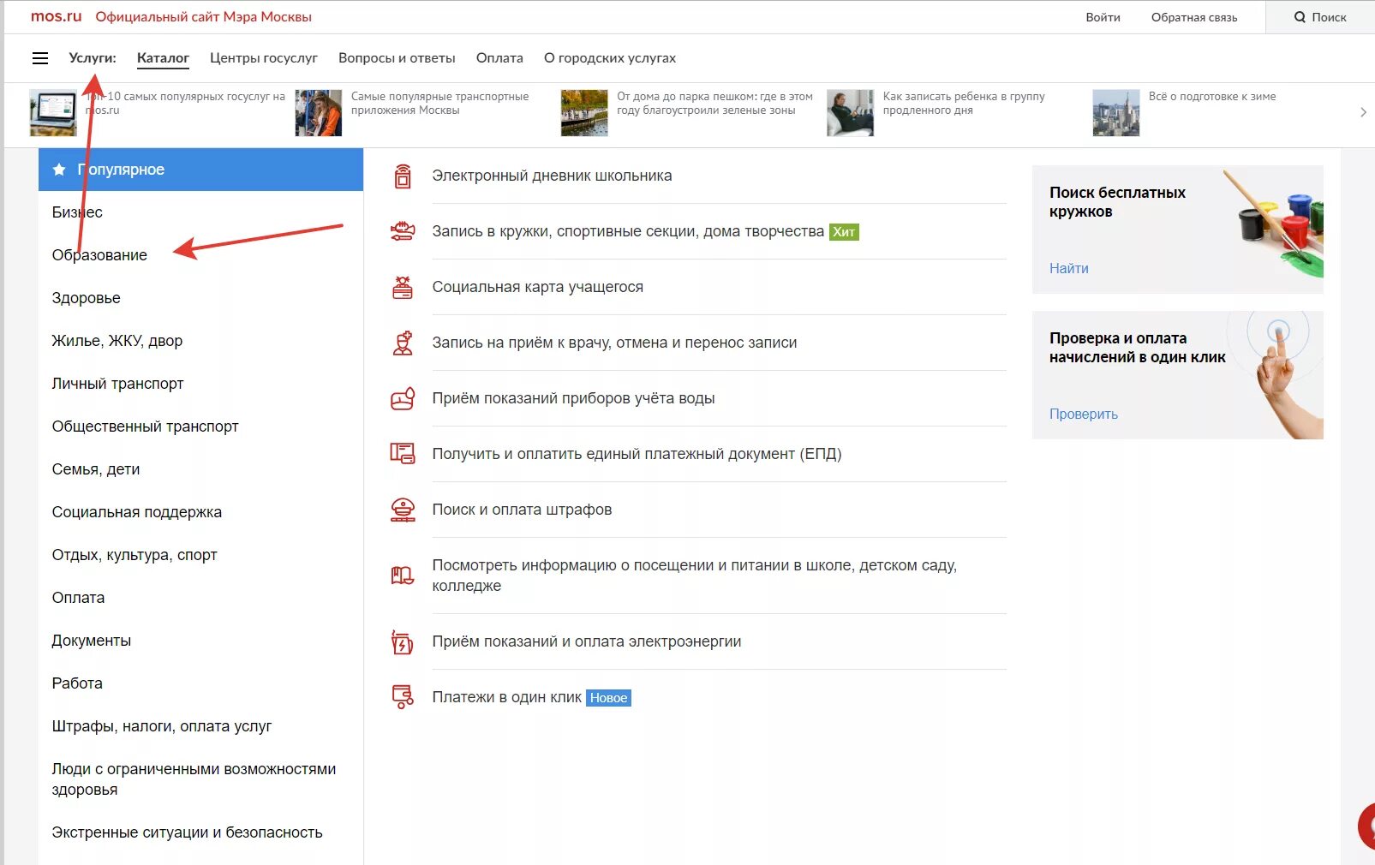Click the star icon in Популярное
The width and height of the screenshot is (1375, 865).
pyautogui.click(x=59, y=170)
